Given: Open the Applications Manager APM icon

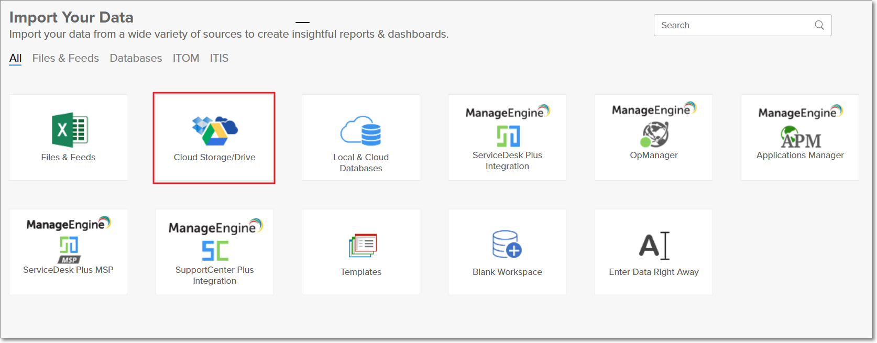Looking at the screenshot, I should (801, 137).
